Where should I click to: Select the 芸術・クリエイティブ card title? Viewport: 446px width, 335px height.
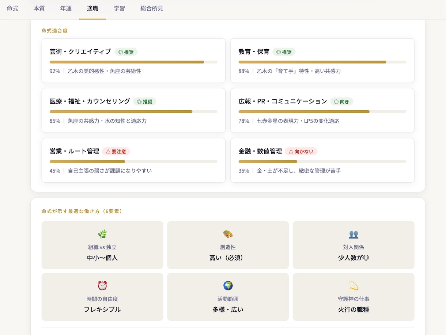point(80,52)
